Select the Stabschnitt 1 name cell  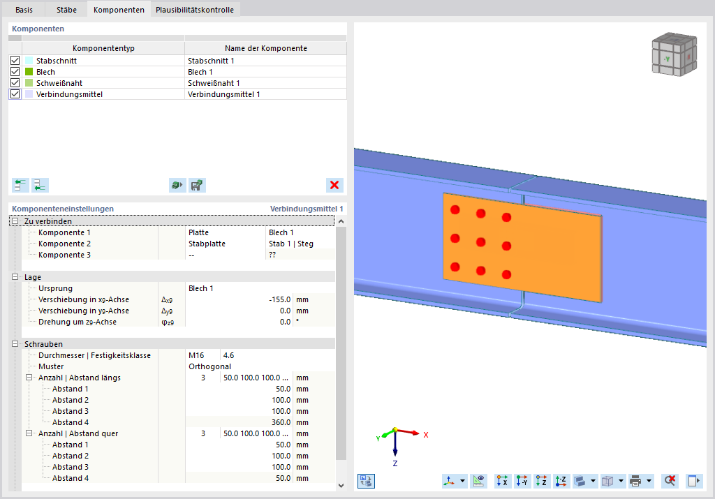click(x=266, y=61)
